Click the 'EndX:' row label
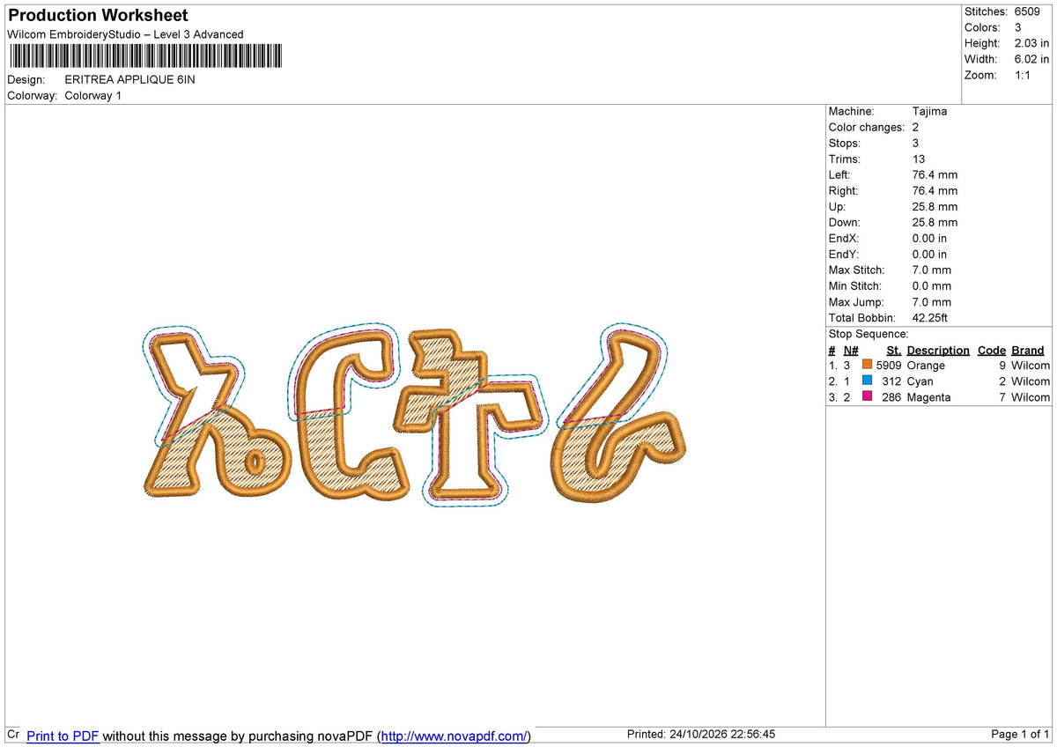 (844, 238)
